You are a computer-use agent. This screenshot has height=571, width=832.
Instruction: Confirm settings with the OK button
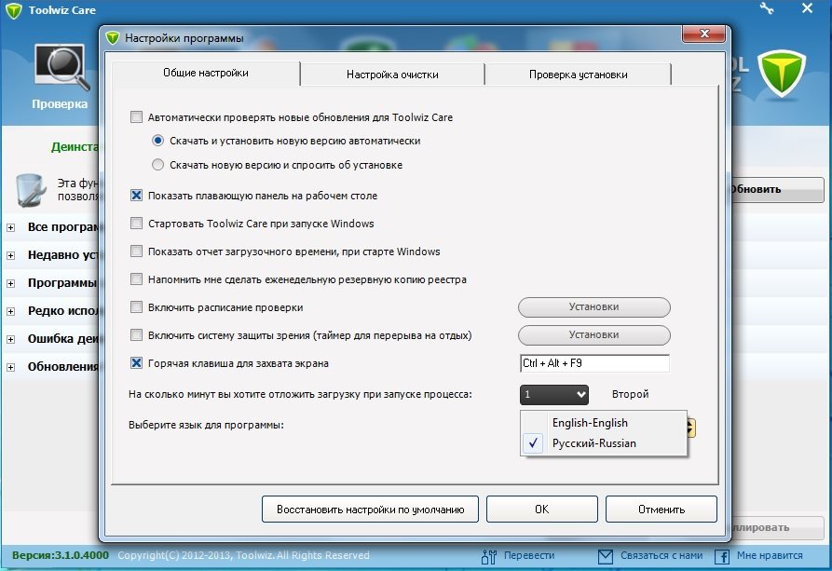pos(541,510)
